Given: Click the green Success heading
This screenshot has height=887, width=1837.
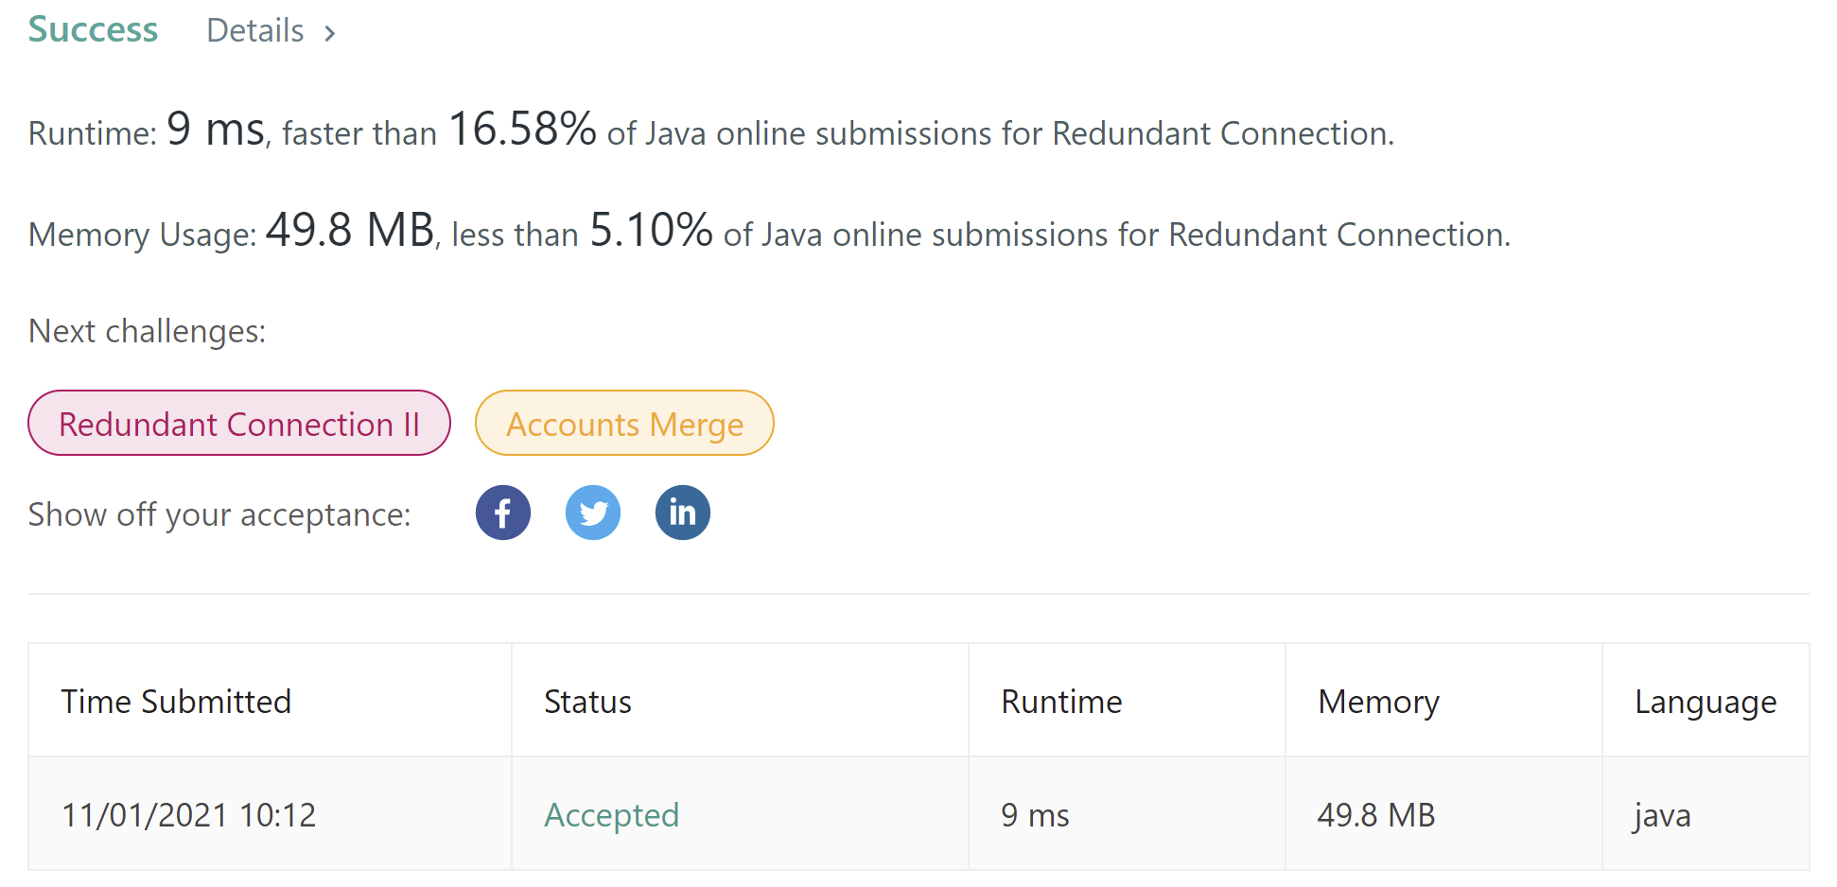Looking at the screenshot, I should coord(93,30).
